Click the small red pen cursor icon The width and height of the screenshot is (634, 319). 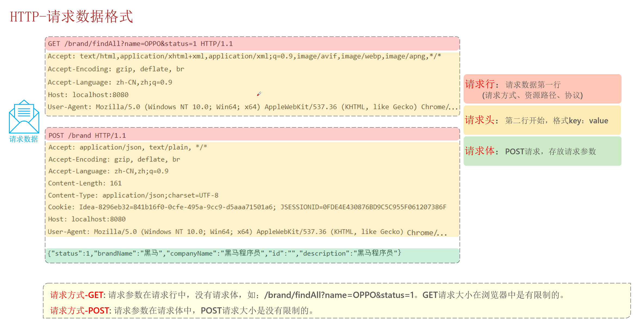pos(259,94)
